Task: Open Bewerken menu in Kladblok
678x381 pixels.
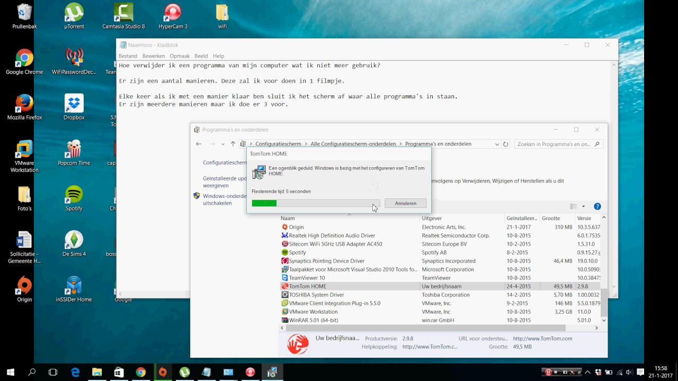Action: click(x=154, y=56)
